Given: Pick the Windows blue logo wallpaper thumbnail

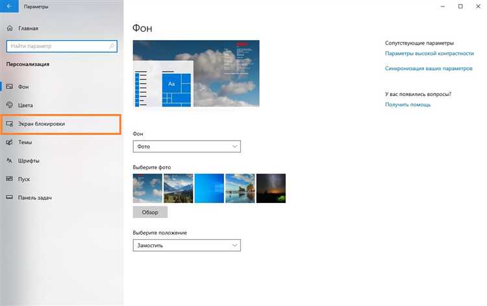Looking at the screenshot, I should [209, 188].
